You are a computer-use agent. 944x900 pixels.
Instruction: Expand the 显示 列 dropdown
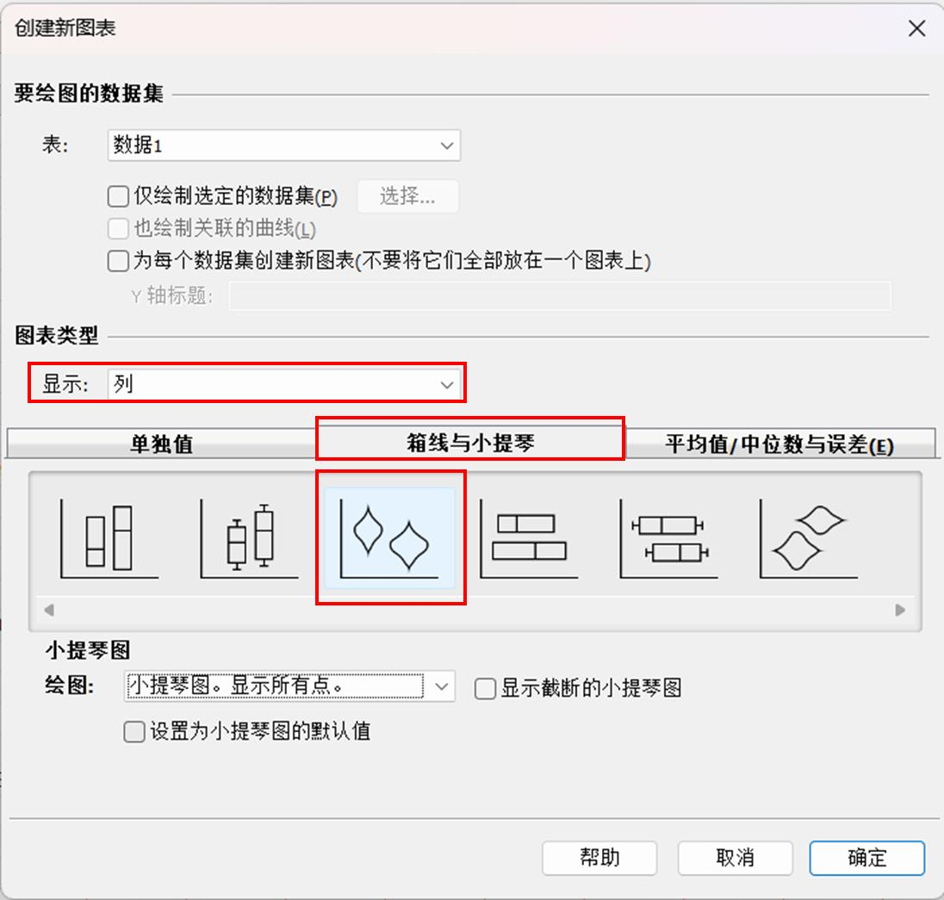pos(284,384)
